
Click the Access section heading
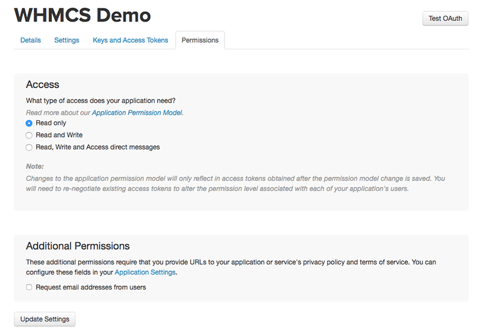42,84
